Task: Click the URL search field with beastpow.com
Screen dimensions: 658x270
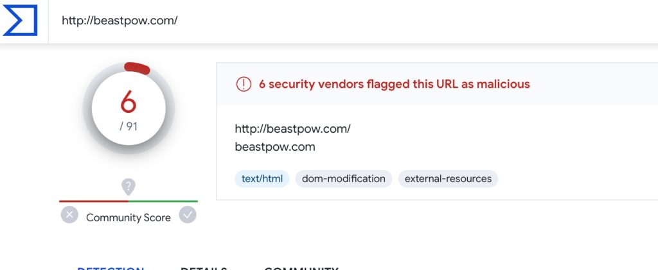Action: (353, 21)
